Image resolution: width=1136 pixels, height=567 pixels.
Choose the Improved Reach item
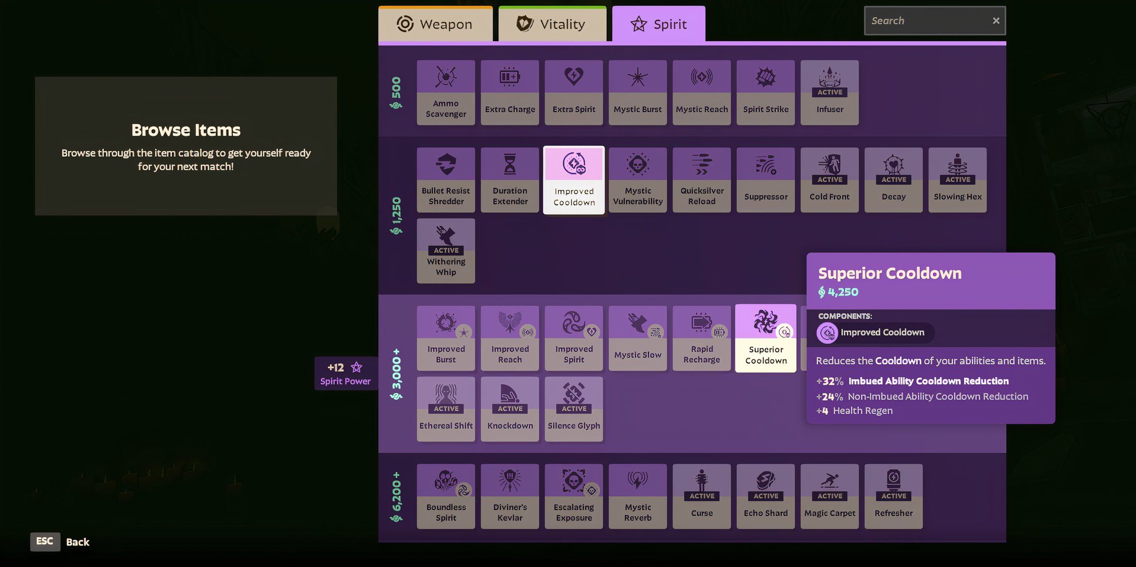pyautogui.click(x=510, y=338)
